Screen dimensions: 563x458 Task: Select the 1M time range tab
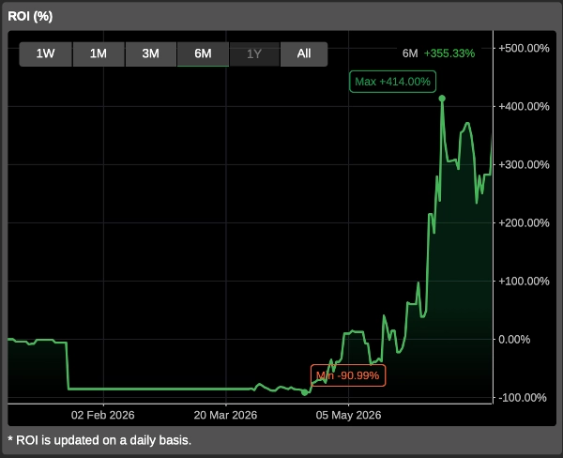pyautogui.click(x=99, y=53)
